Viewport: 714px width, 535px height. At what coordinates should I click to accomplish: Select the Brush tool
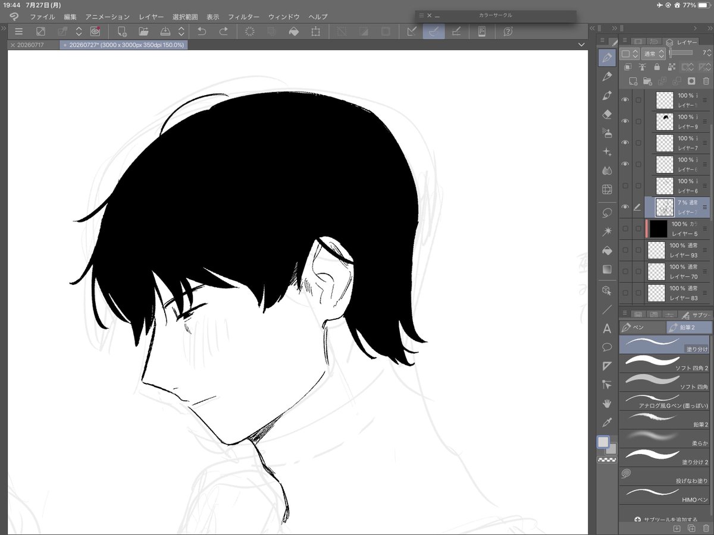(607, 95)
